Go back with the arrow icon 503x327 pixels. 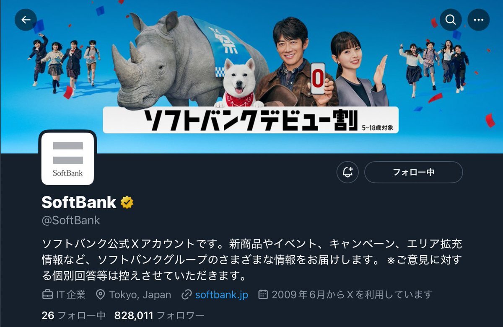(26, 20)
